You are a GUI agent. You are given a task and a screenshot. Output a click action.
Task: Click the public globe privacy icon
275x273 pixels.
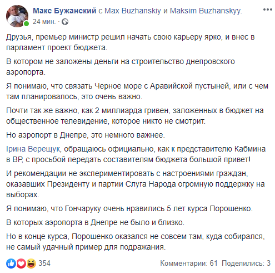click(x=65, y=22)
